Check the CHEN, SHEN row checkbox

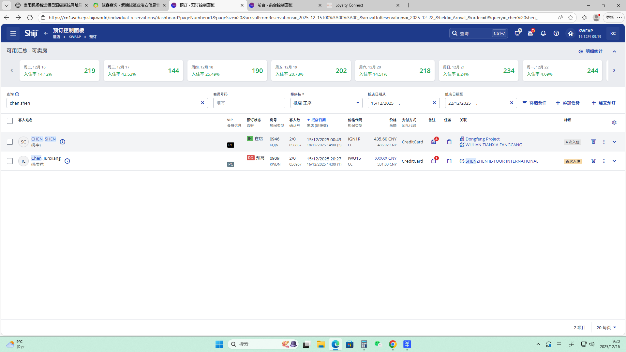(10, 142)
